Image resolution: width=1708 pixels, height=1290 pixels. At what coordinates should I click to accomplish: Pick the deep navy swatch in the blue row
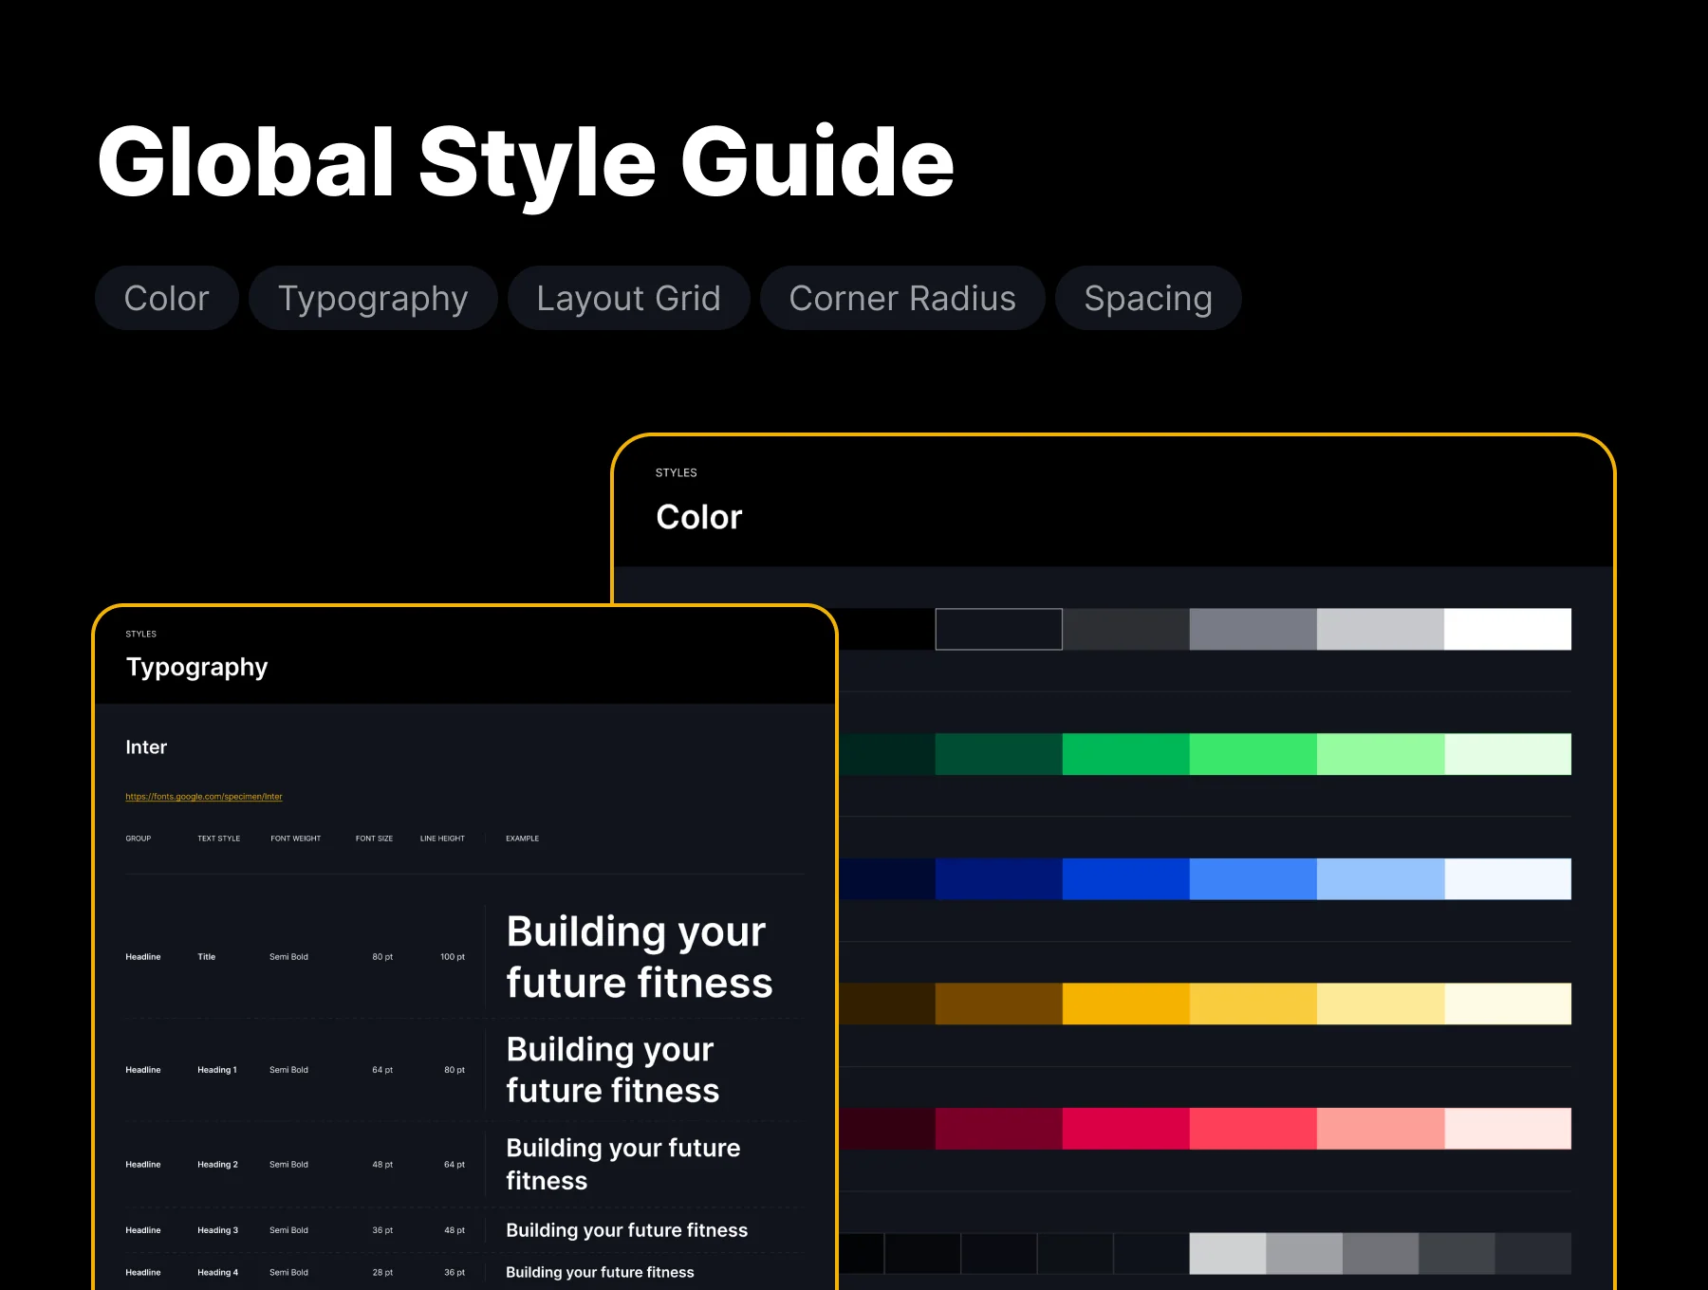point(998,879)
